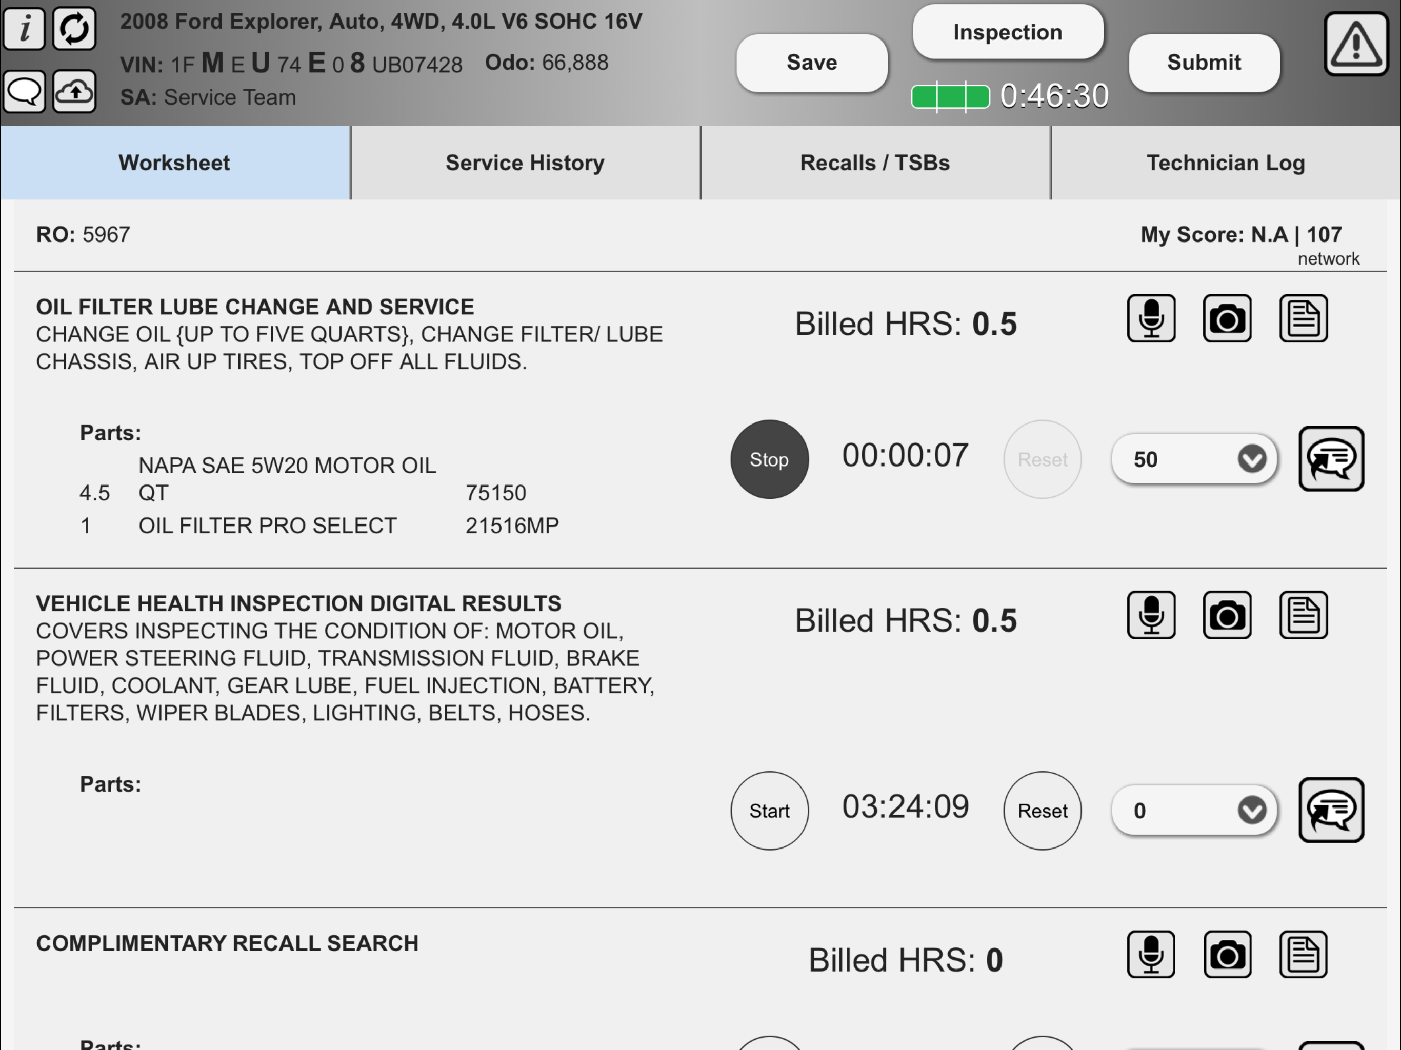1401x1050 pixels.
Task: Click part number 21516MP
Action: pos(512,526)
